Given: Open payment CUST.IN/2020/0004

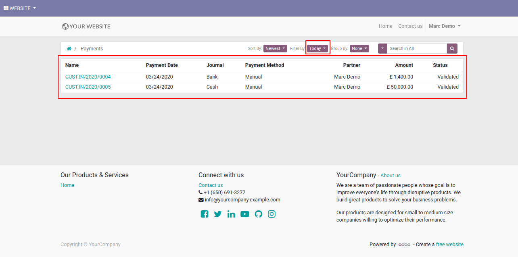Looking at the screenshot, I should (88, 77).
